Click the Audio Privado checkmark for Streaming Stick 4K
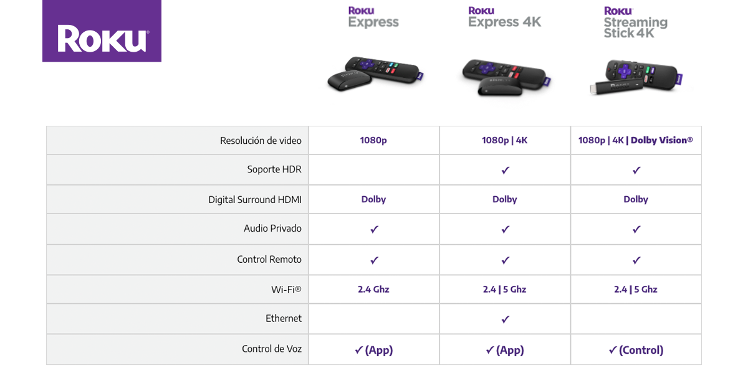 tap(636, 229)
